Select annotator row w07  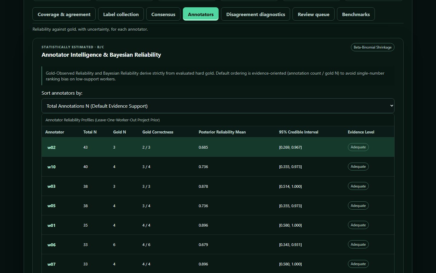point(218,264)
